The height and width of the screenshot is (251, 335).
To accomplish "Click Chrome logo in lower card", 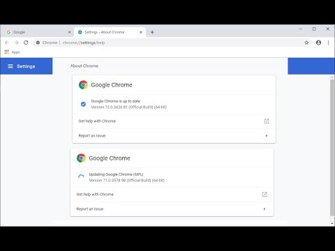I will (x=81, y=158).
